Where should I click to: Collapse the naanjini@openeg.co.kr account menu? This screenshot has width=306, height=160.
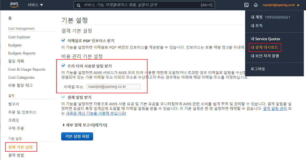[281, 5]
